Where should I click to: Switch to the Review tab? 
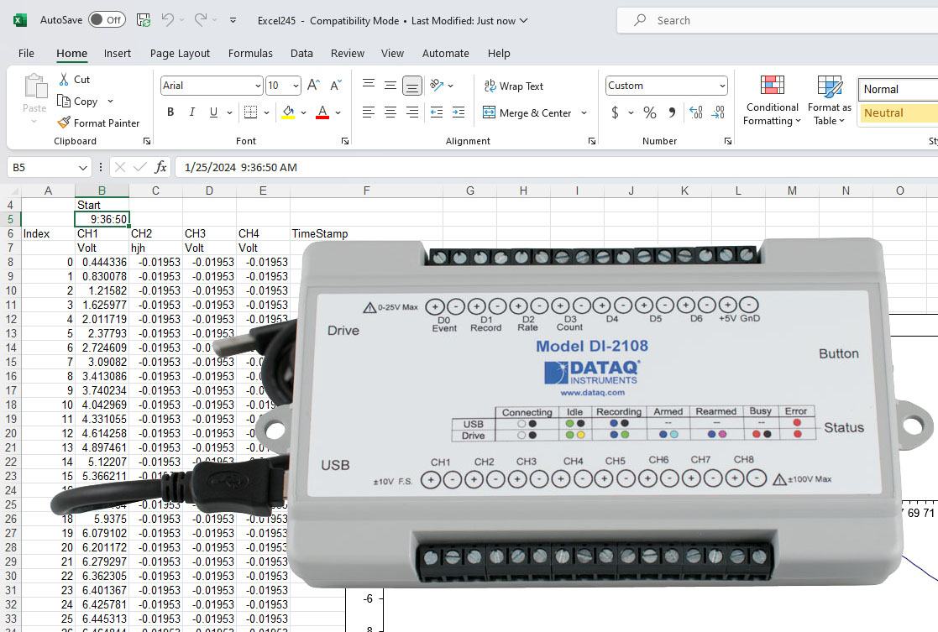(x=348, y=53)
